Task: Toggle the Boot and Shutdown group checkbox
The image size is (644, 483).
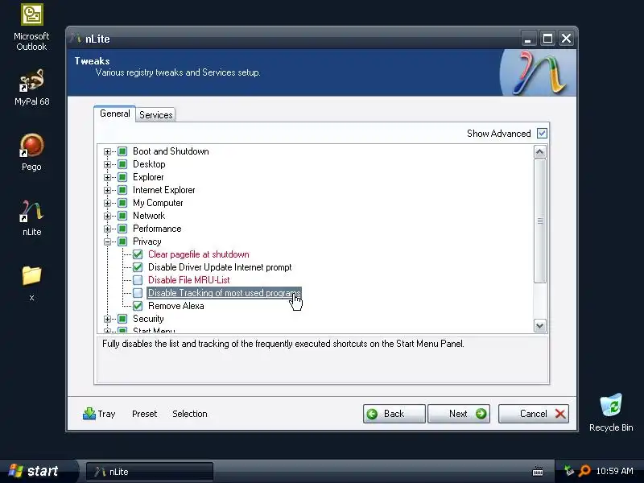Action: pyautogui.click(x=122, y=151)
